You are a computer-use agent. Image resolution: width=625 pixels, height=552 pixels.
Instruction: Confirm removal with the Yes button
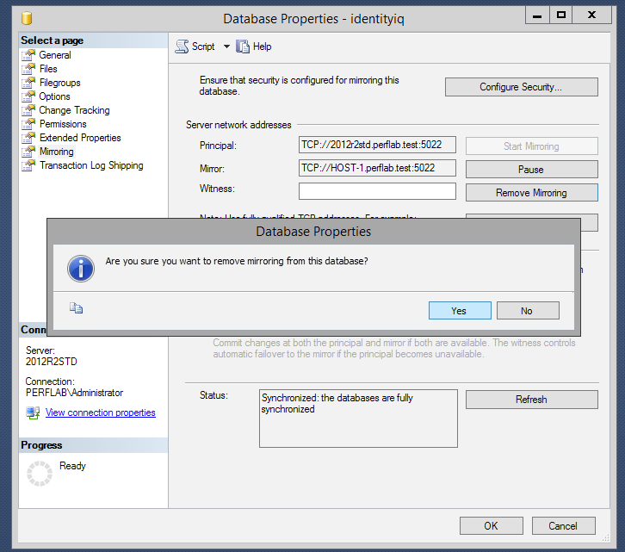click(x=460, y=311)
